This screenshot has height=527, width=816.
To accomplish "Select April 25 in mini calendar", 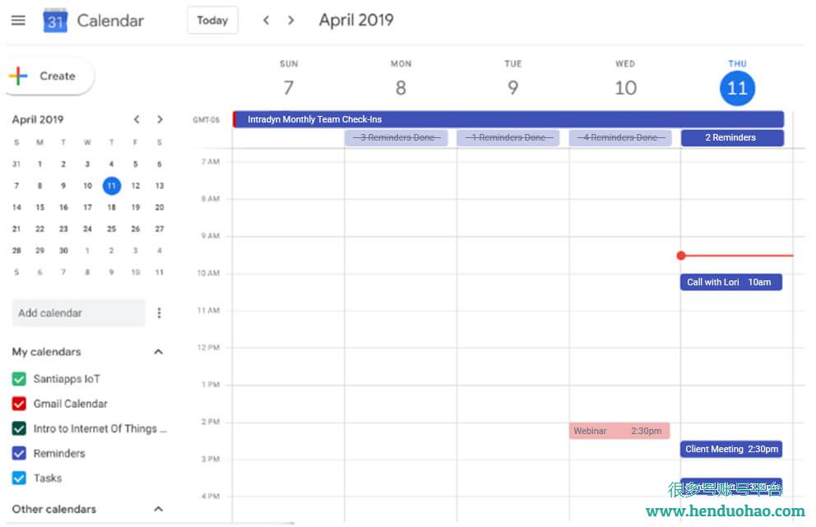I will pyautogui.click(x=111, y=229).
